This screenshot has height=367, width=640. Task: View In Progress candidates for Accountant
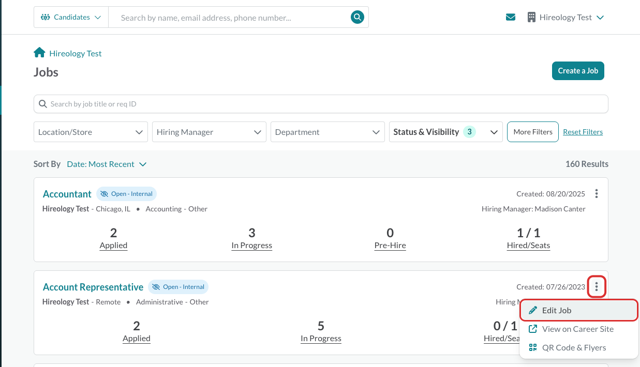click(251, 245)
